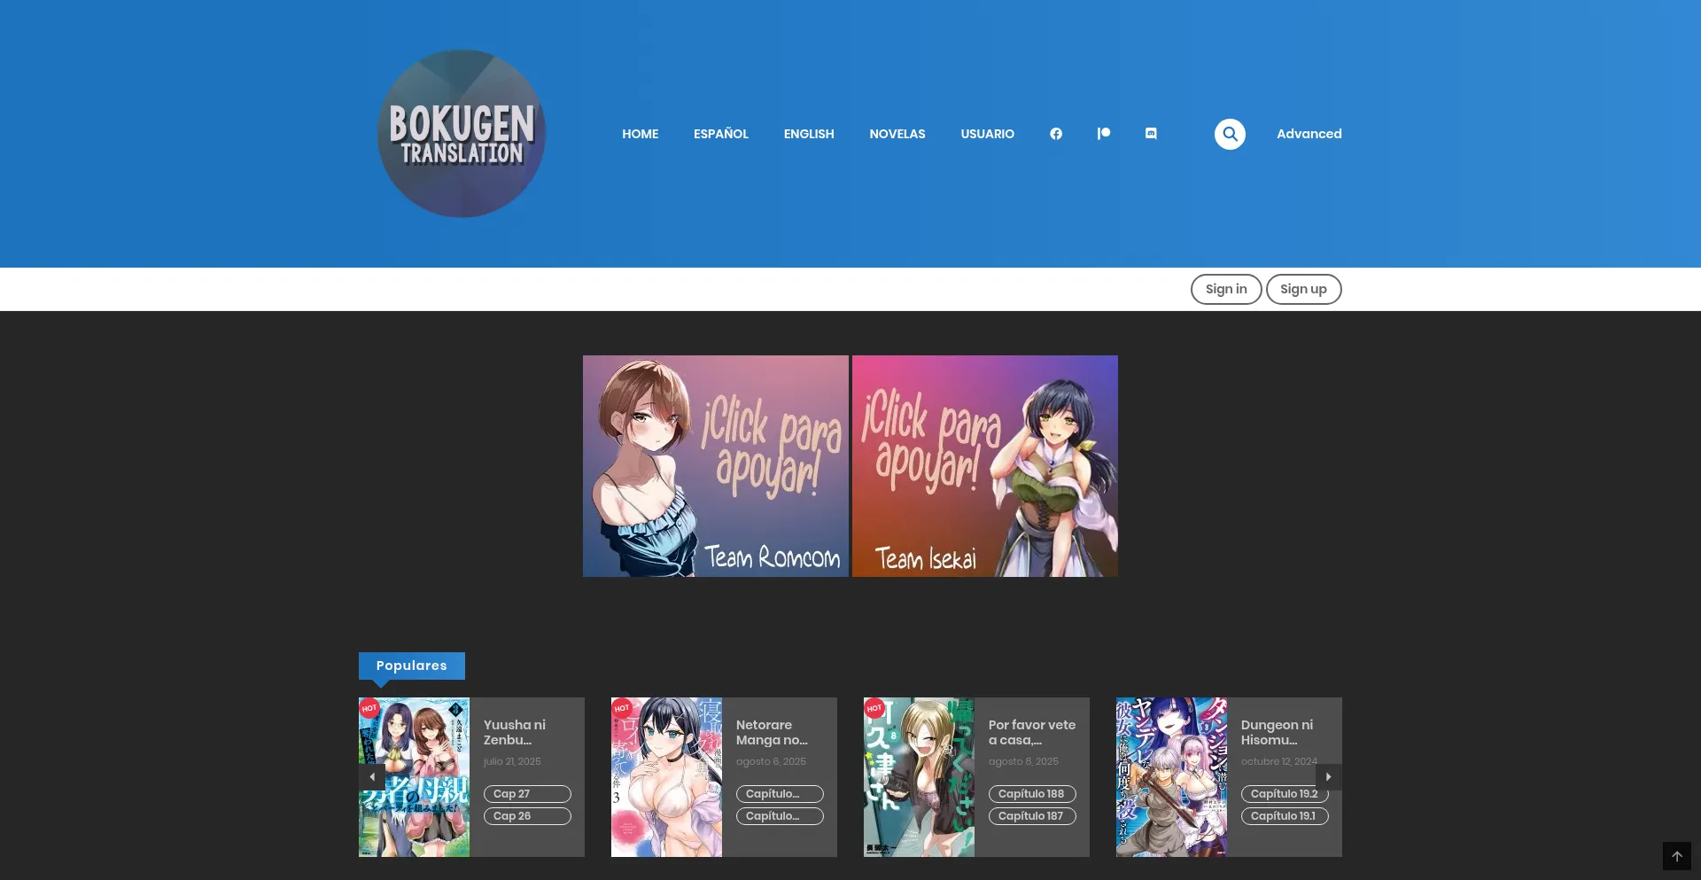This screenshot has height=880, width=1701.
Task: Open Advanced search link
Action: point(1309,134)
